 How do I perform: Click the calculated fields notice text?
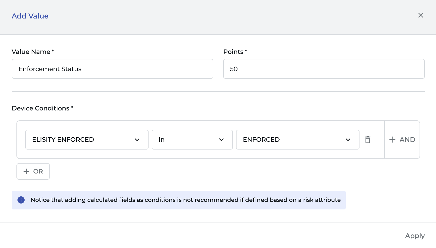tap(185, 200)
